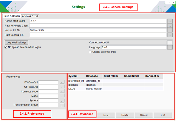This screenshot has width=176, height=121.
Task: Click the Connect mode field
Action: click(136, 43)
